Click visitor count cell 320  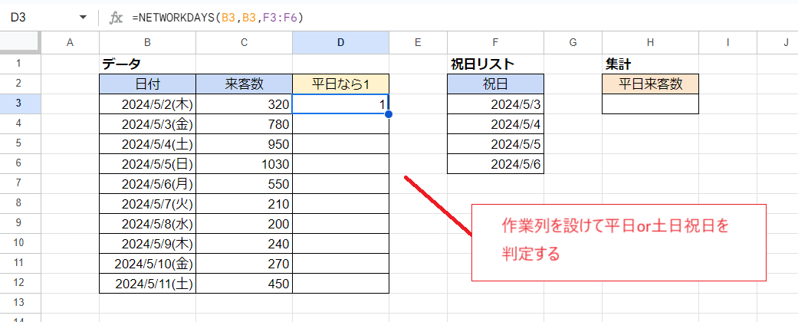[245, 103]
